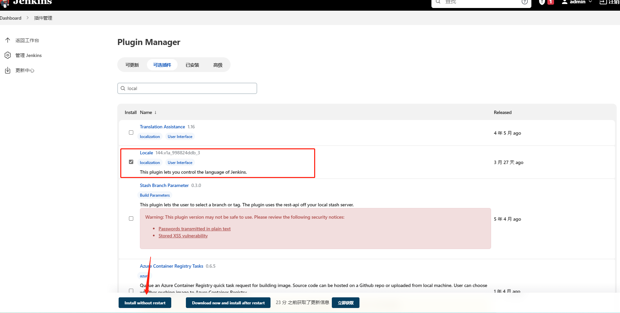This screenshot has height=313, width=620.
Task: Open the Passwords transmitted in plain text link
Action: coord(195,229)
